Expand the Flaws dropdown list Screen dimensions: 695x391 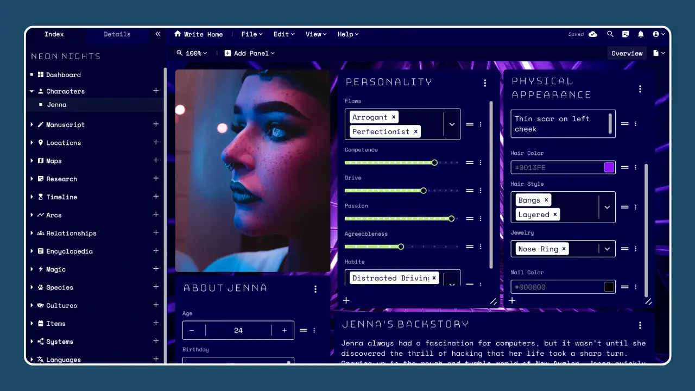[452, 124]
